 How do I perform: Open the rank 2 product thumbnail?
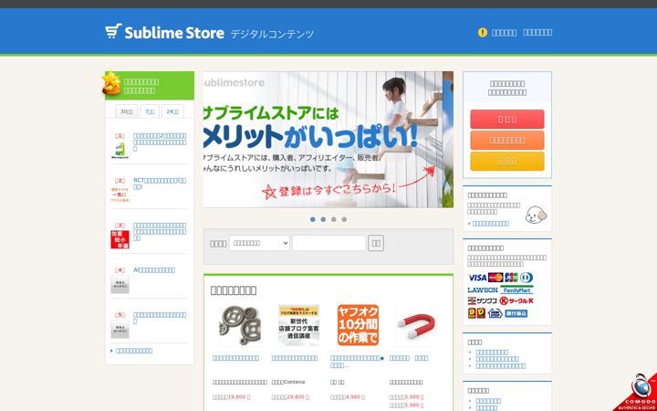[x=120, y=195]
